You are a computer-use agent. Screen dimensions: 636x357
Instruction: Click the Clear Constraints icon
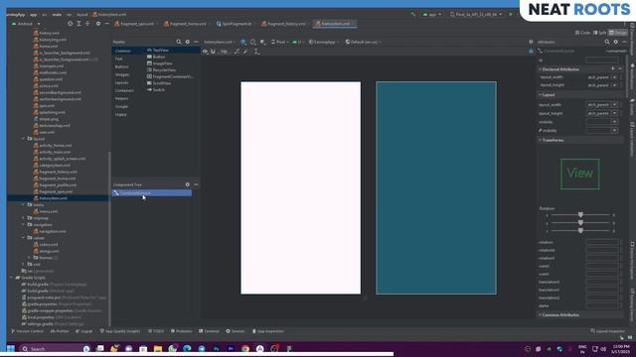click(237, 52)
